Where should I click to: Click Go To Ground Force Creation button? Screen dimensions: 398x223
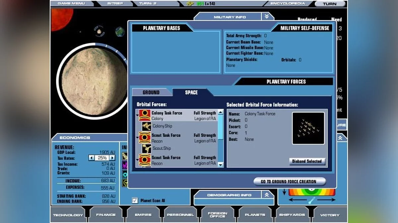click(x=290, y=181)
